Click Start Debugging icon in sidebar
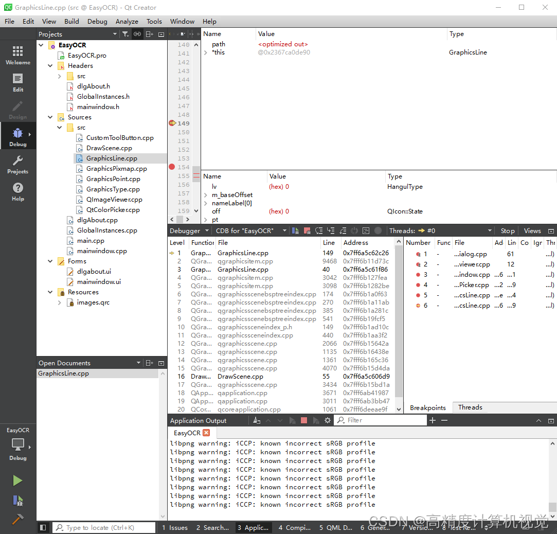 point(18,500)
